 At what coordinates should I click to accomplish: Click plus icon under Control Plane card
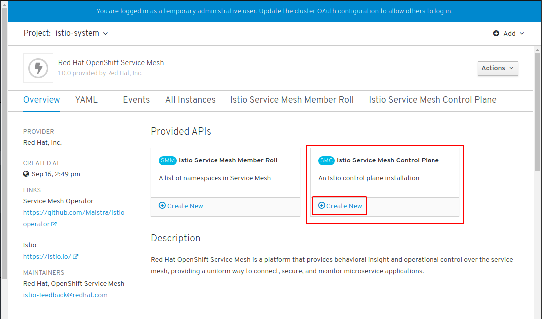(322, 205)
